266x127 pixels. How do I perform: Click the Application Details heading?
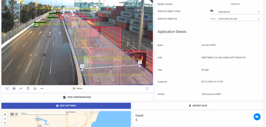coord(172,32)
